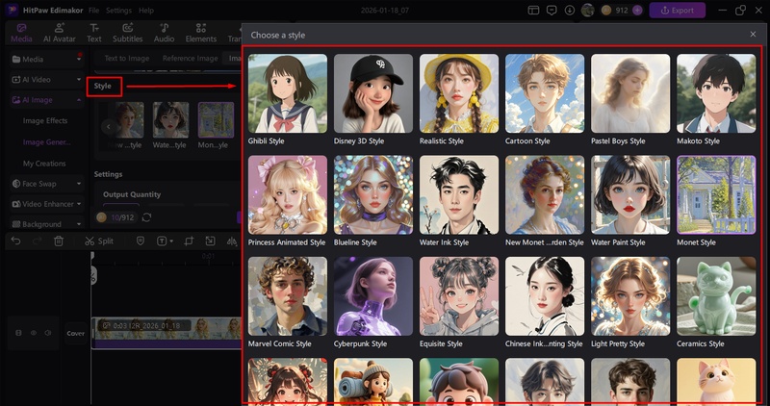Open the File menu
The height and width of the screenshot is (406, 770).
point(93,11)
